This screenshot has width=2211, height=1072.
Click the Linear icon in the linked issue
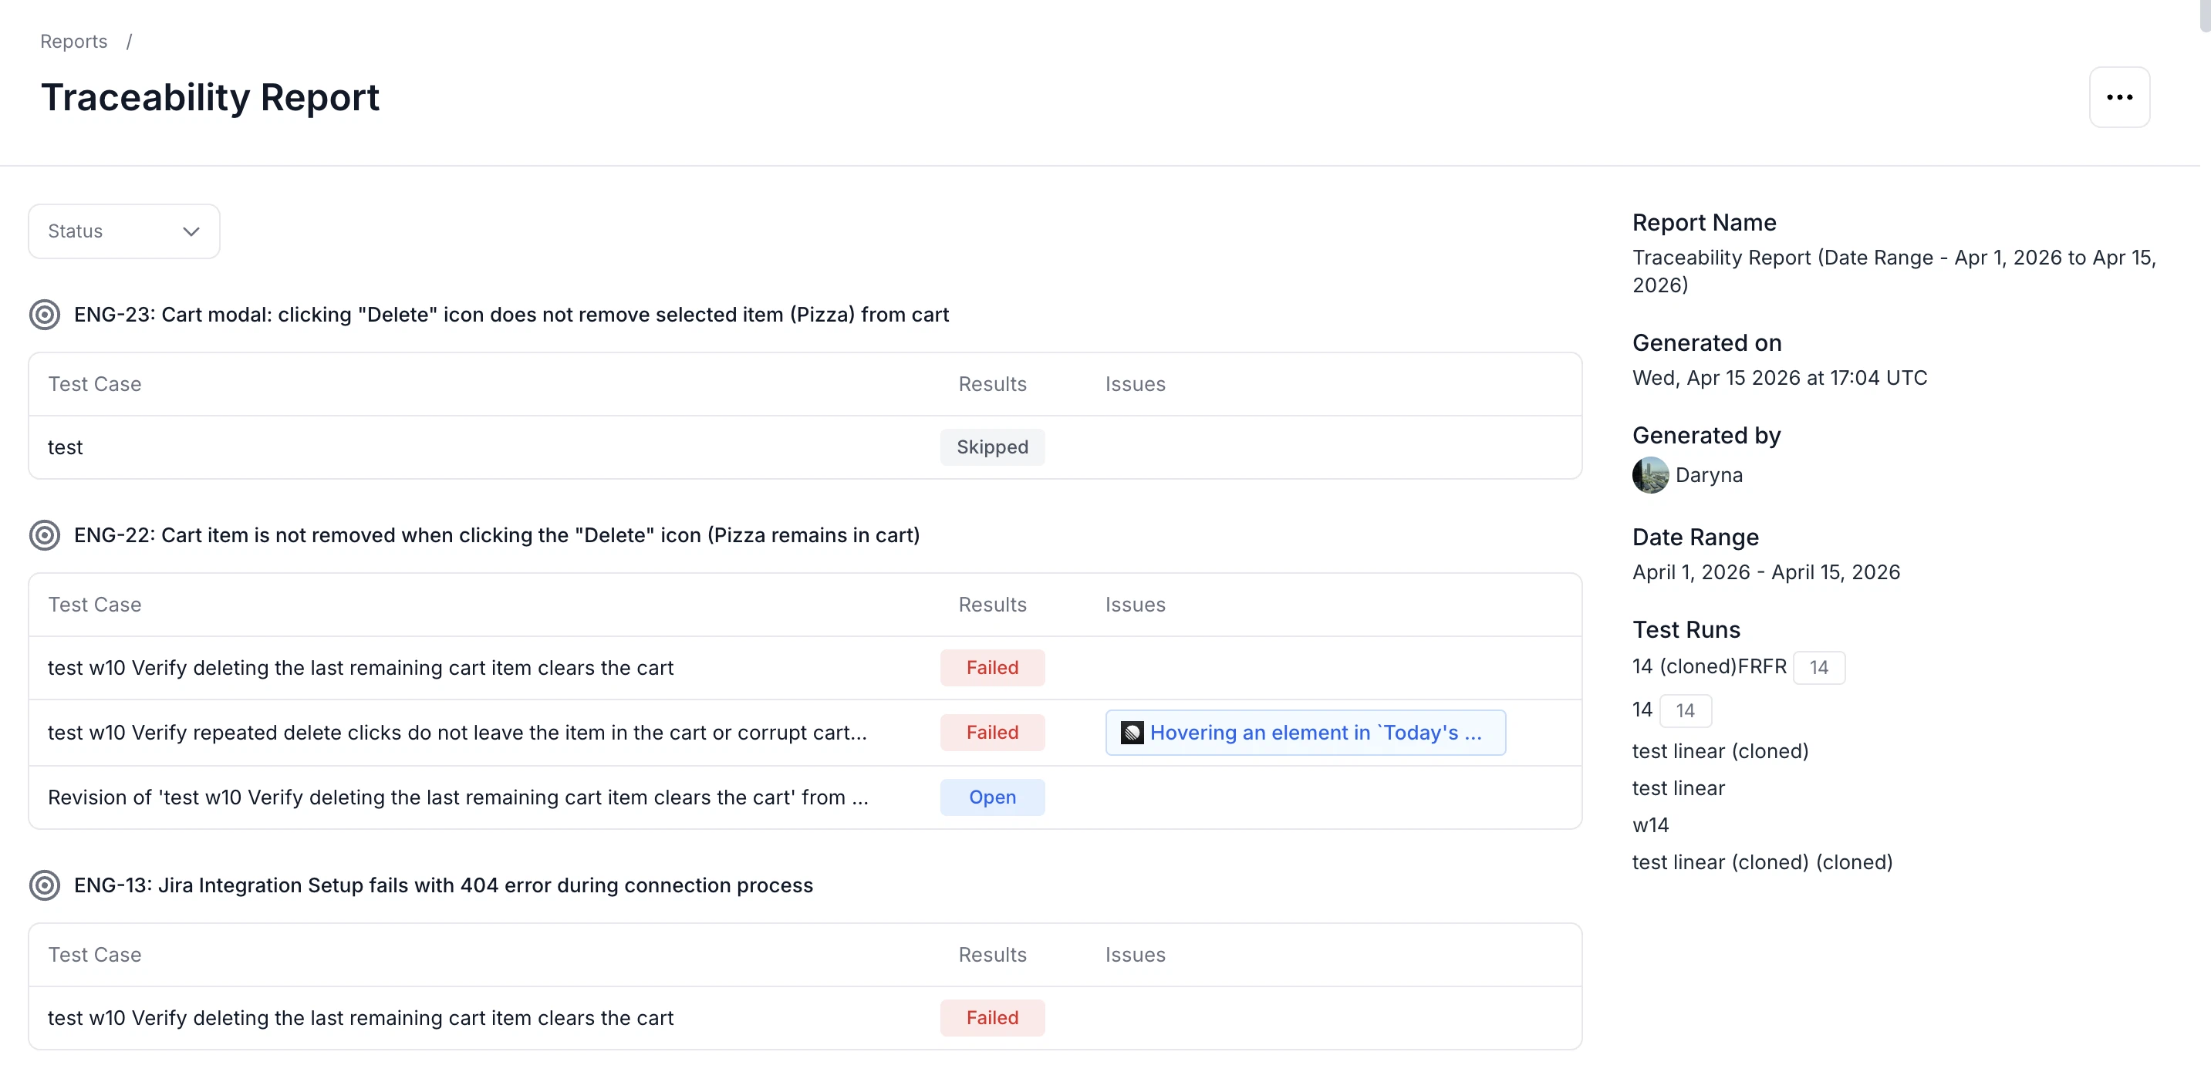pyautogui.click(x=1132, y=732)
